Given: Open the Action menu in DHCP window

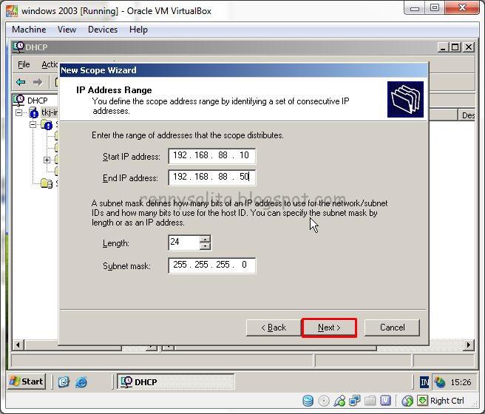Looking at the screenshot, I should pyautogui.click(x=50, y=64).
